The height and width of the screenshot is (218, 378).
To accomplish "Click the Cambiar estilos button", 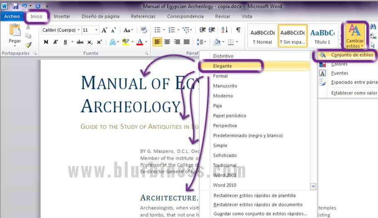I will pos(354,36).
